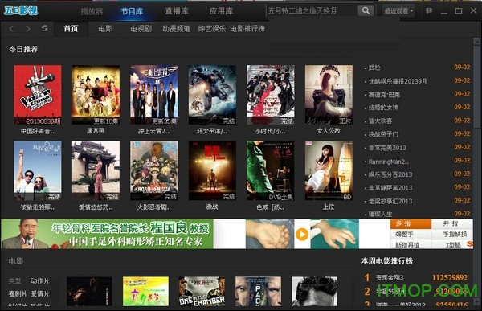482x311 pixels.
Task: Click the search input field
Action: [312, 10]
